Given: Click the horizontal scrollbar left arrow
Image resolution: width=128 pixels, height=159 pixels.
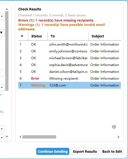Looking at the screenshot, I should [20, 137].
